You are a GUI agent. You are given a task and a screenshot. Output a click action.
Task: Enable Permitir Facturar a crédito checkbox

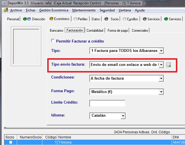tap(53, 41)
